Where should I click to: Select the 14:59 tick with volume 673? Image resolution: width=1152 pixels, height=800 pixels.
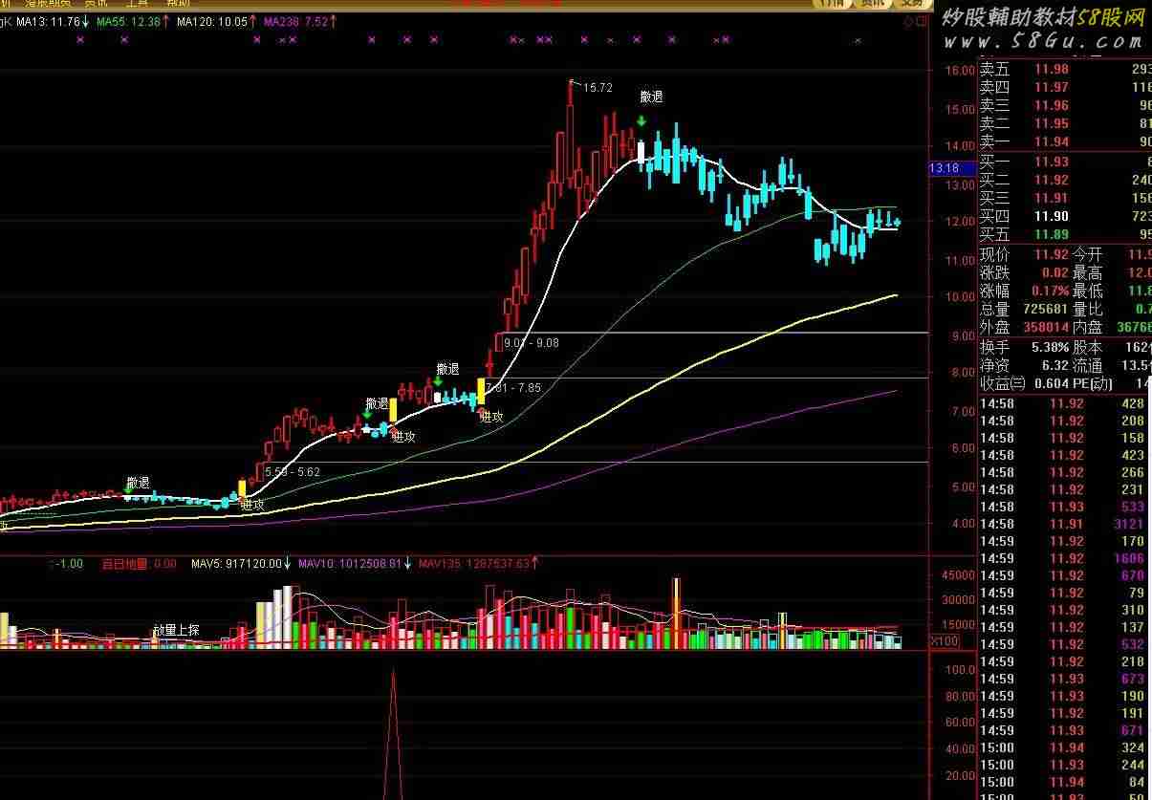point(1065,679)
